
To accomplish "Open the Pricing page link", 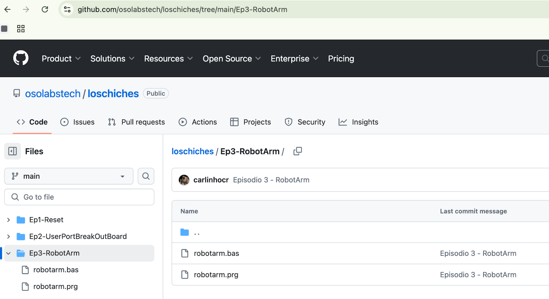I will tap(341, 59).
